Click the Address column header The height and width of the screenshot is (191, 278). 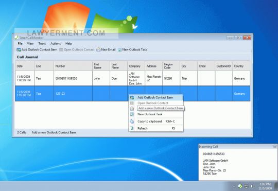tap(153, 66)
